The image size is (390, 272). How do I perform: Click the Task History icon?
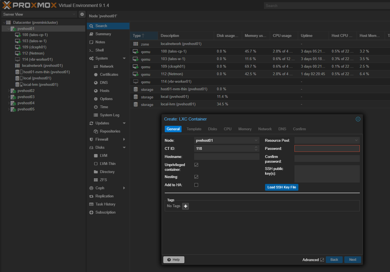[x=91, y=204]
